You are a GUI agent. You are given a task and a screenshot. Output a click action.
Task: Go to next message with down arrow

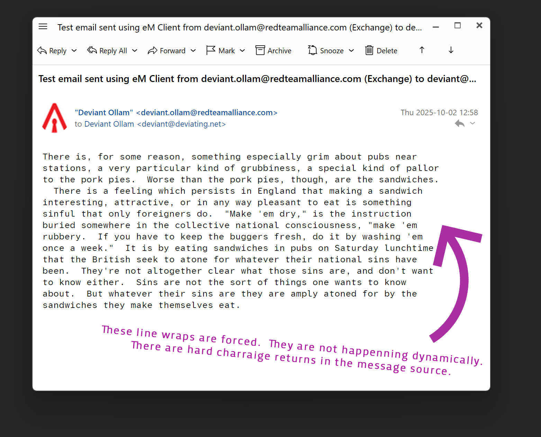451,50
